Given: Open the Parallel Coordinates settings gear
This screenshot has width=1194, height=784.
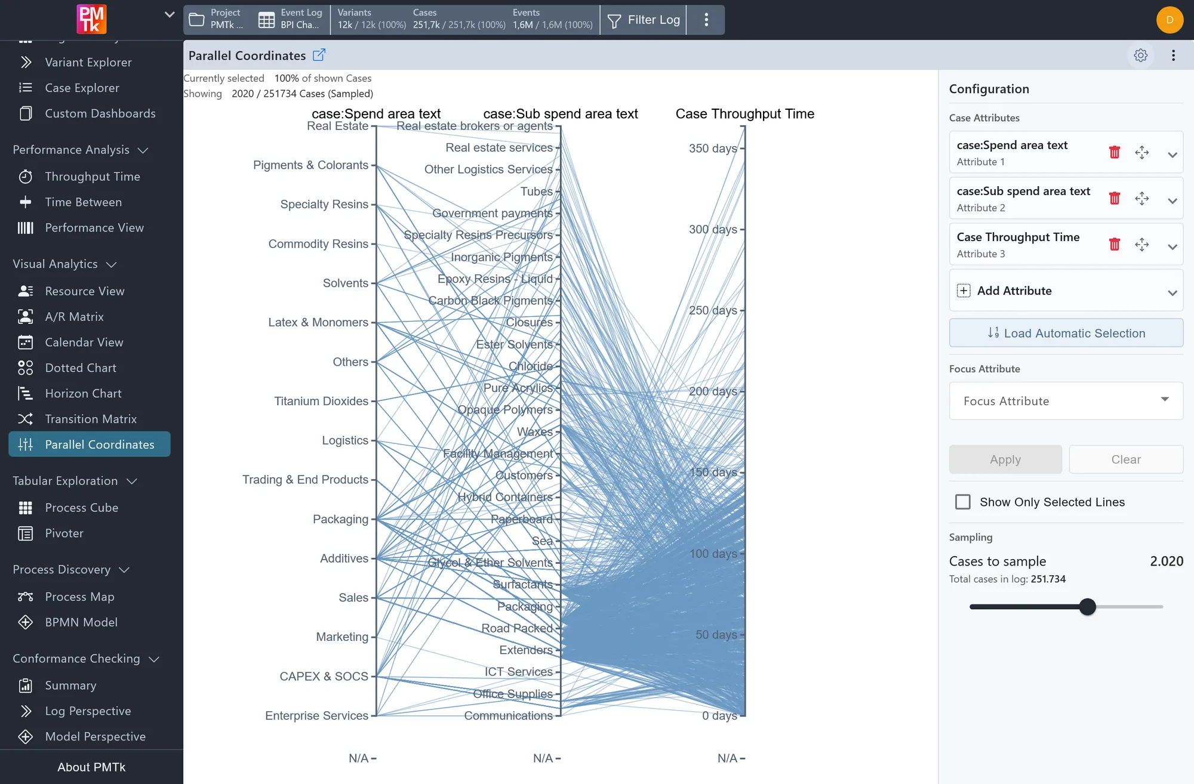Looking at the screenshot, I should click(1140, 55).
